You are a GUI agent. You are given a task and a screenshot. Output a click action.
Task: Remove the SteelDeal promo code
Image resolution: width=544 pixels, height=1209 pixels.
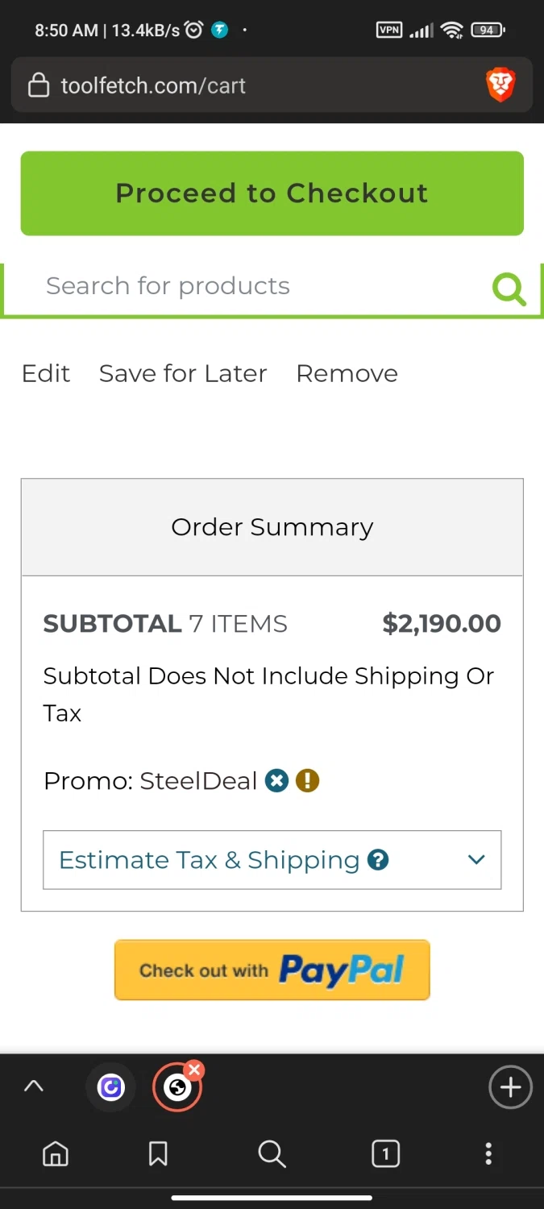(276, 780)
